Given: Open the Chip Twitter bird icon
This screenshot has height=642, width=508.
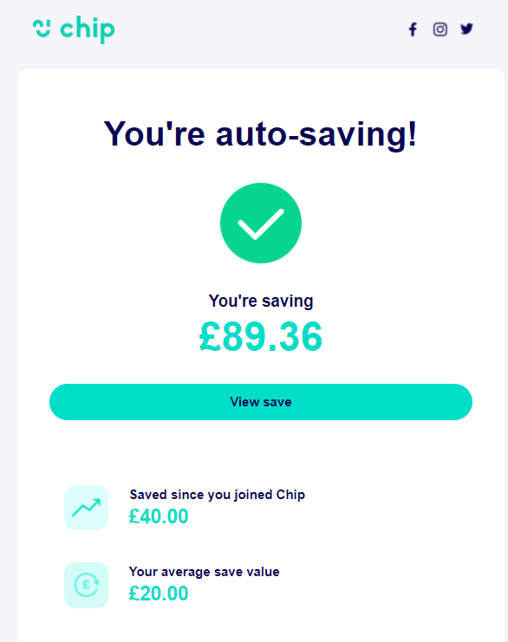Looking at the screenshot, I should (x=466, y=29).
